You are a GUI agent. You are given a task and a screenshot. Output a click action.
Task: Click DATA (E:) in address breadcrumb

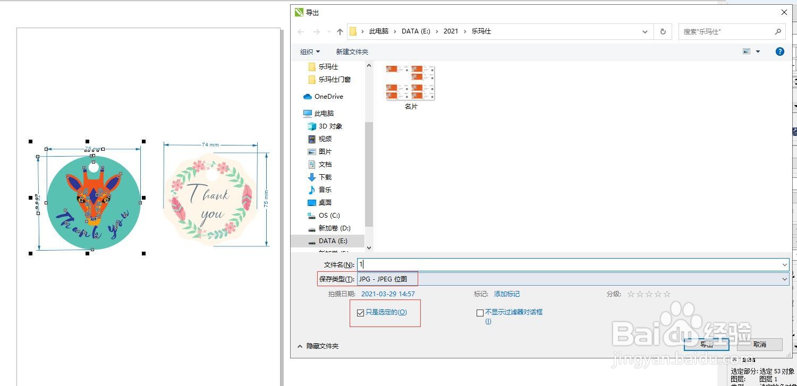[416, 31]
